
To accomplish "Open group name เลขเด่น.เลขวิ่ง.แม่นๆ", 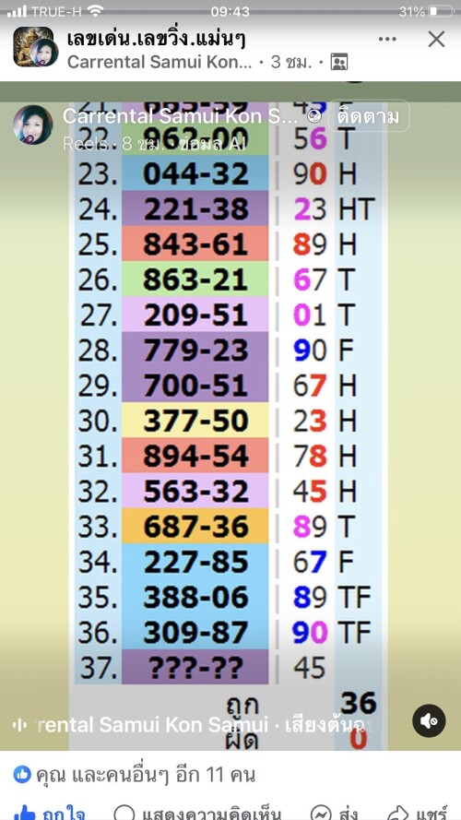I will [157, 40].
